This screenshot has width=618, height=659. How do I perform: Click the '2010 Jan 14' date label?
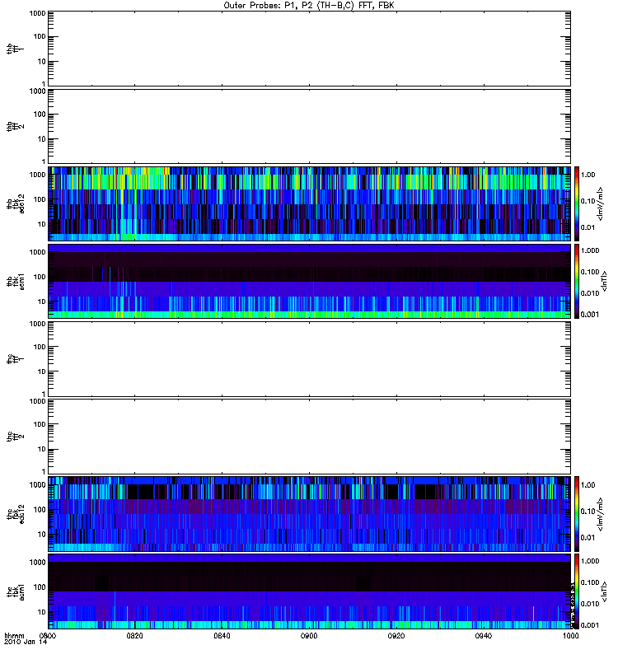[x=26, y=642]
